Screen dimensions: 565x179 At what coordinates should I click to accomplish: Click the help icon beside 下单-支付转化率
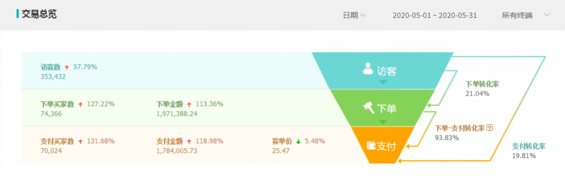tap(490, 128)
